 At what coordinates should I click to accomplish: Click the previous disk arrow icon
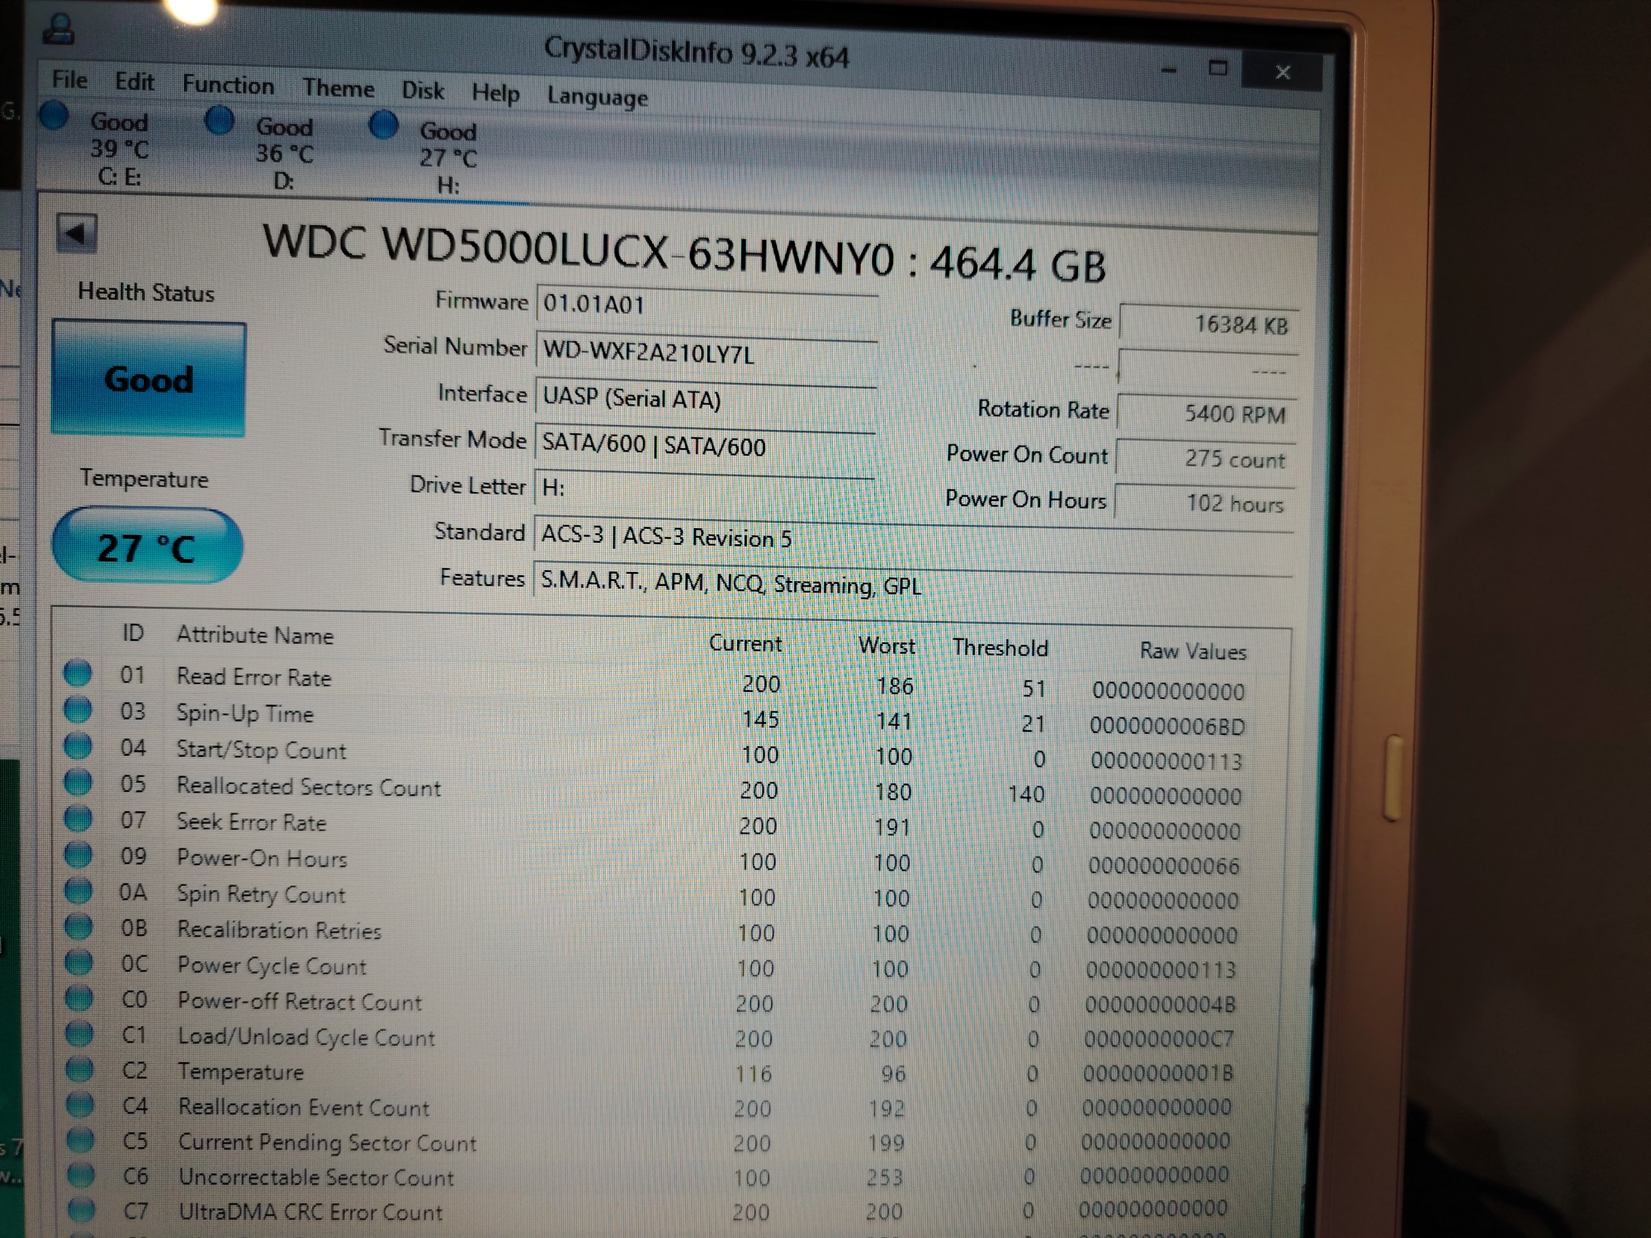(x=76, y=234)
